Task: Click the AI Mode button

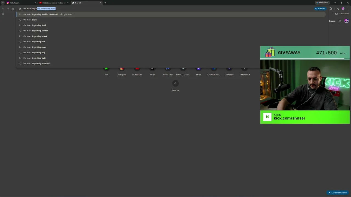Action: (x=320, y=9)
